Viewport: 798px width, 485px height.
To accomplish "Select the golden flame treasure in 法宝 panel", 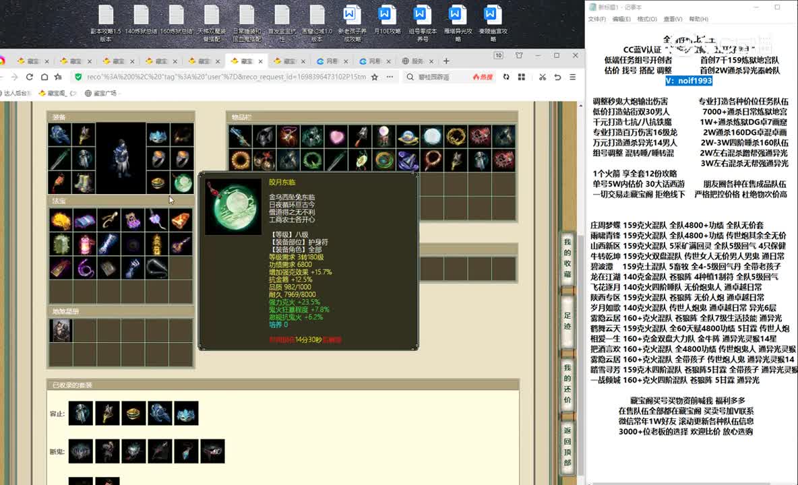I will pos(61,220).
